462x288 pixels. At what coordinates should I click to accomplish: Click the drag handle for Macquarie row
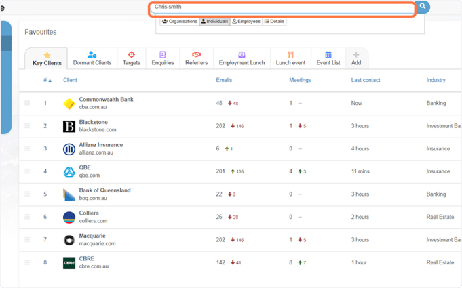27,239
